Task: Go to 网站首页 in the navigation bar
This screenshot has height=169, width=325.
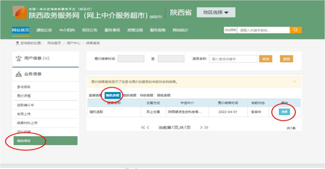Action: pos(20,30)
